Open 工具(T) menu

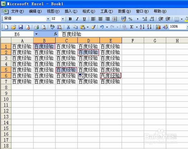(x=107, y=11)
